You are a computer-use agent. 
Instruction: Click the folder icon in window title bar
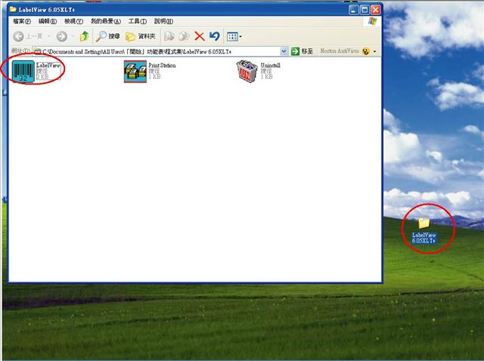(13, 9)
